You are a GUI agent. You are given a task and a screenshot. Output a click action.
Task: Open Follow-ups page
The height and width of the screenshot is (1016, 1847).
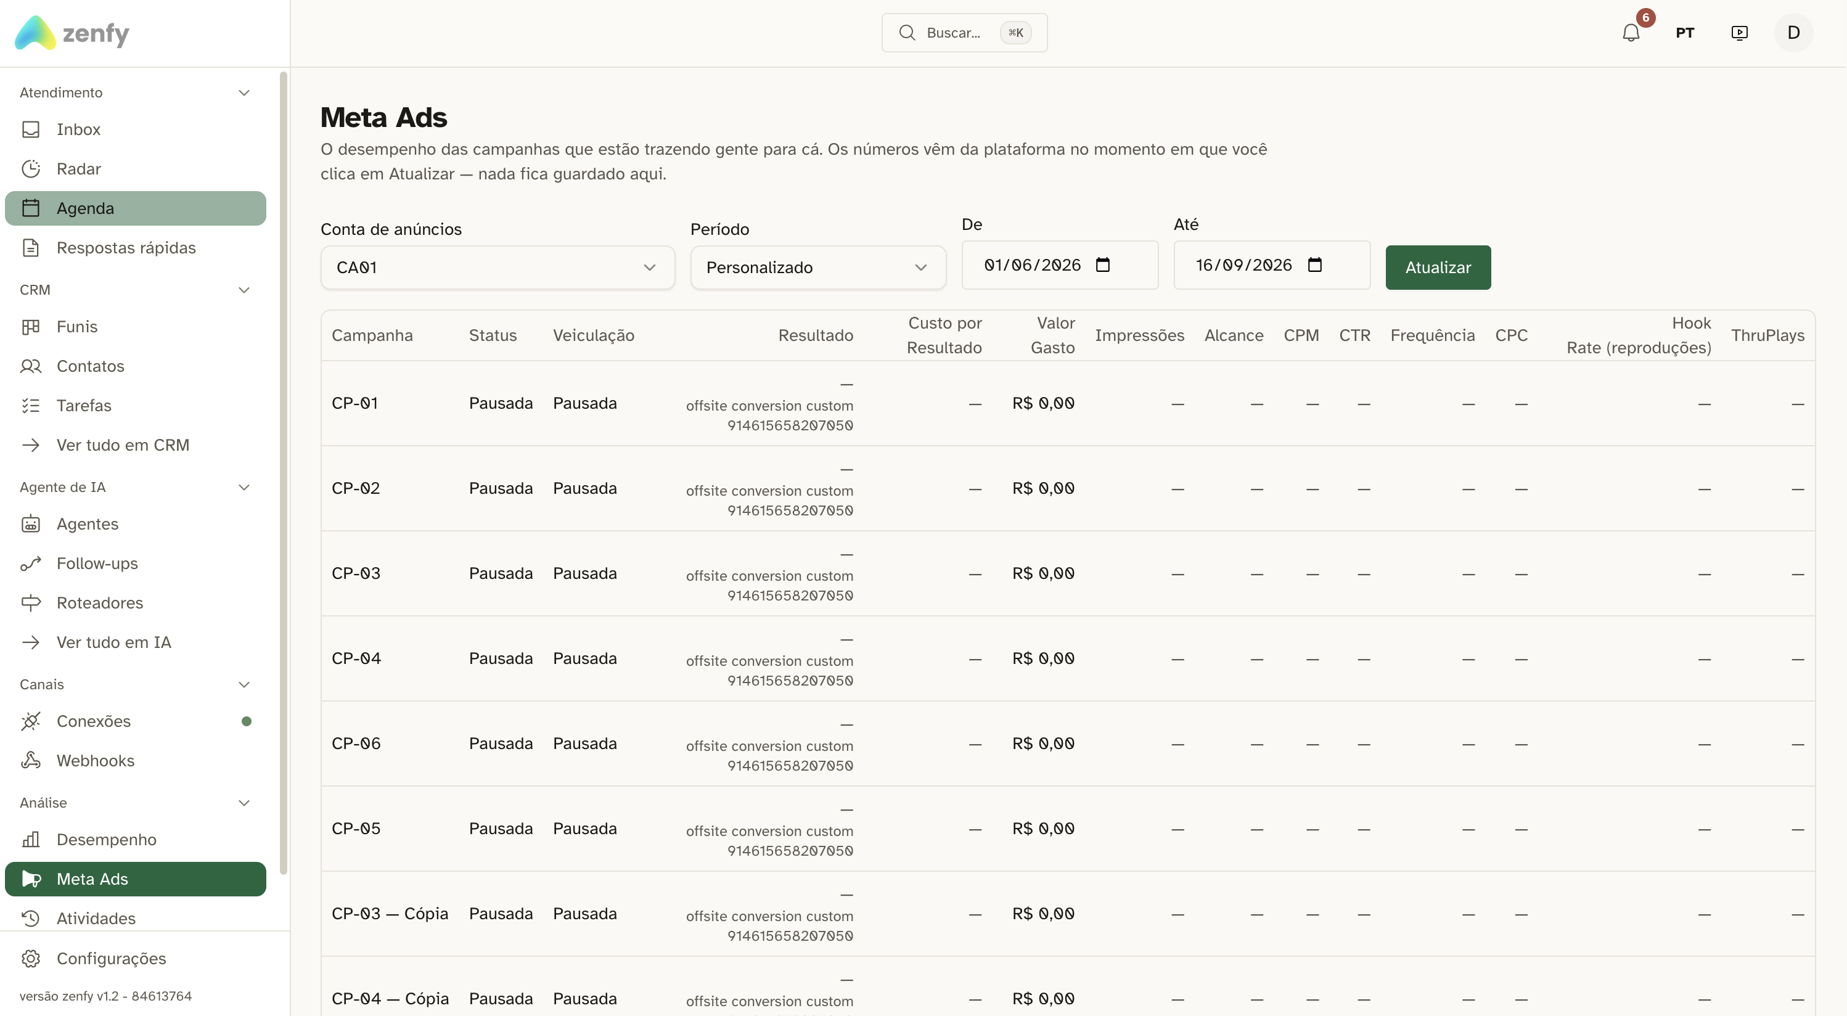(x=136, y=563)
